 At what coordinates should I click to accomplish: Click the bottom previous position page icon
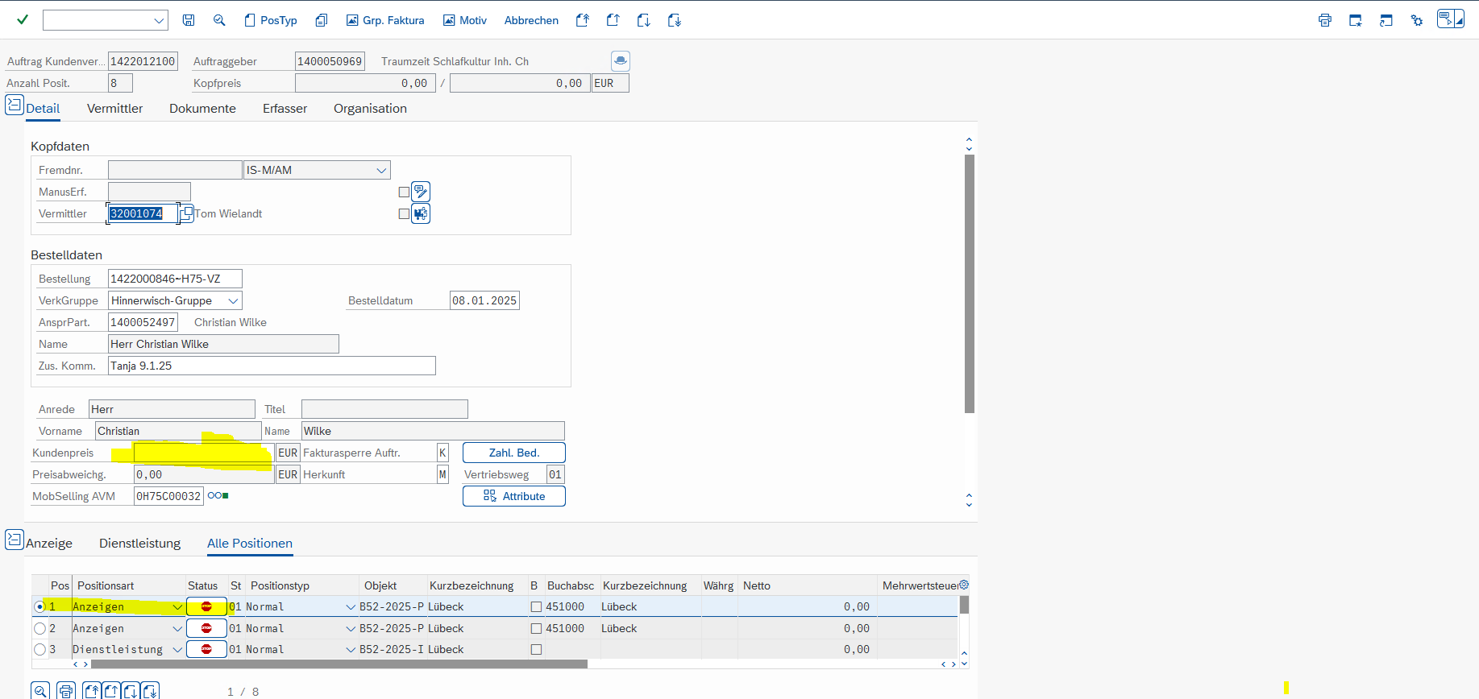pos(111,690)
